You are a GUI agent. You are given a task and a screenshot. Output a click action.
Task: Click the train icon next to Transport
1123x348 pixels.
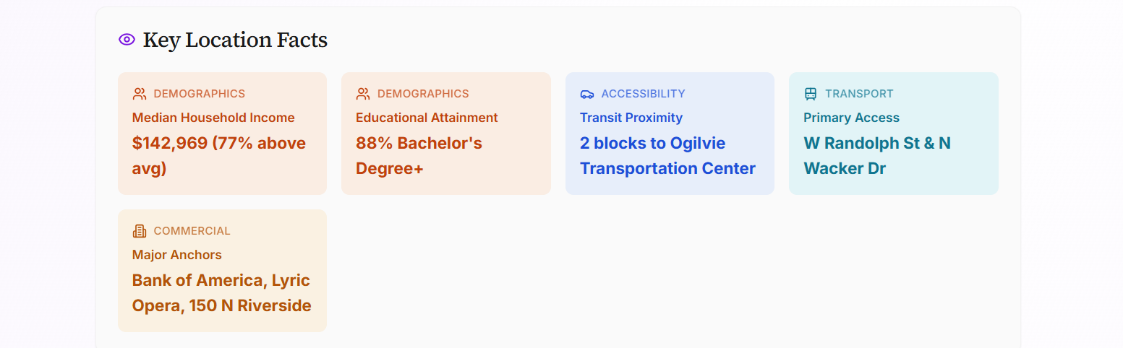pyautogui.click(x=811, y=94)
